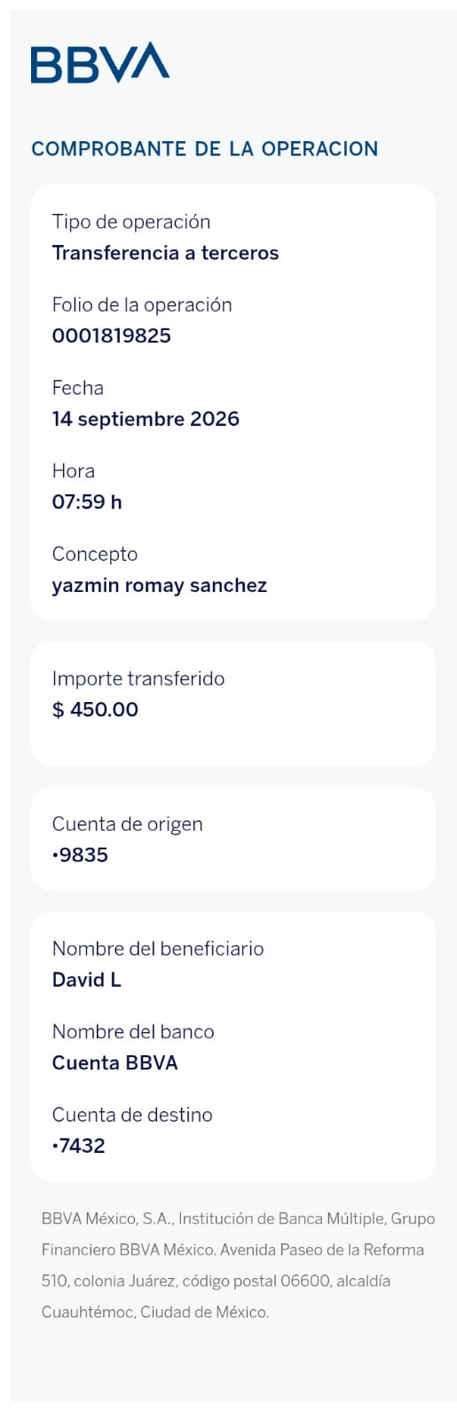
Task: Click the Transferencia a terceros value
Action: 165,253
